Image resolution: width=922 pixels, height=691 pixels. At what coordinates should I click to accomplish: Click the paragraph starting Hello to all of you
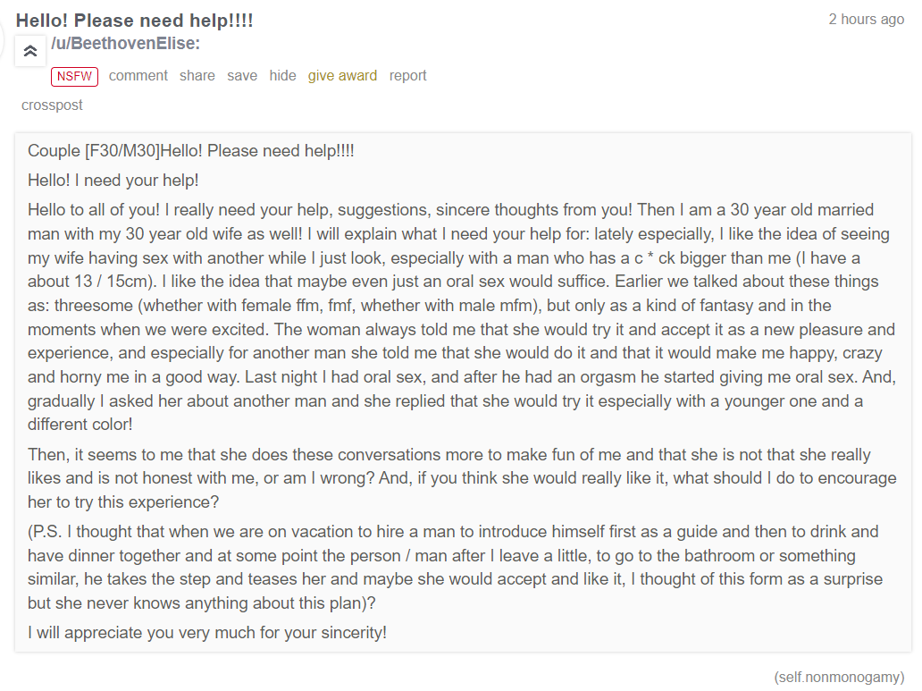coord(462,317)
